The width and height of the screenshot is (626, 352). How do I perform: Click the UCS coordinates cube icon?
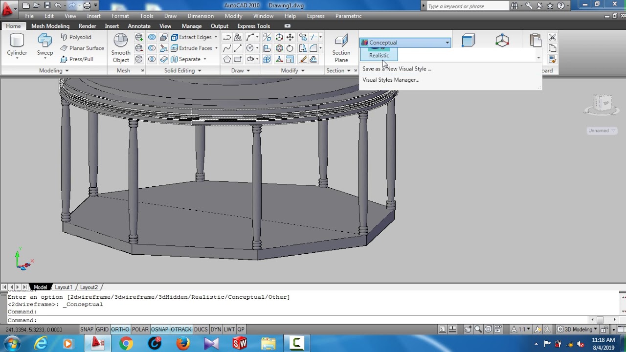pos(502,40)
